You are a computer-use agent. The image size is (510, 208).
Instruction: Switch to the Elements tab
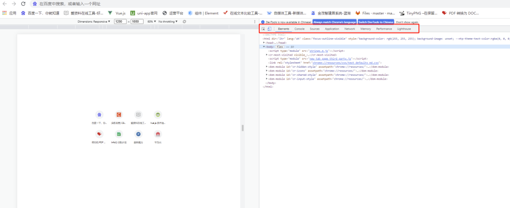(283, 29)
